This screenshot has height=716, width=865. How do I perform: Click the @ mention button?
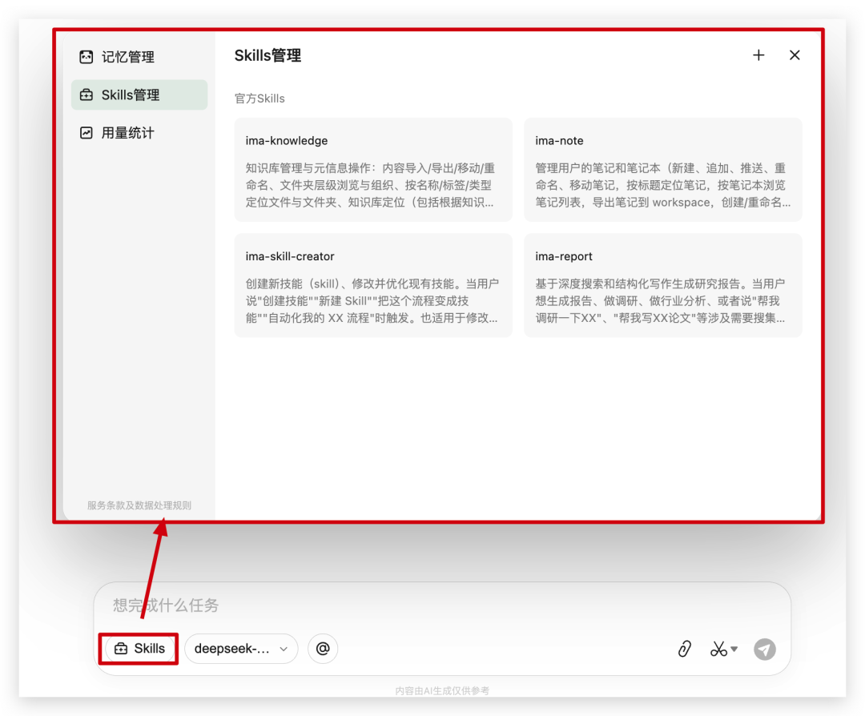click(323, 649)
